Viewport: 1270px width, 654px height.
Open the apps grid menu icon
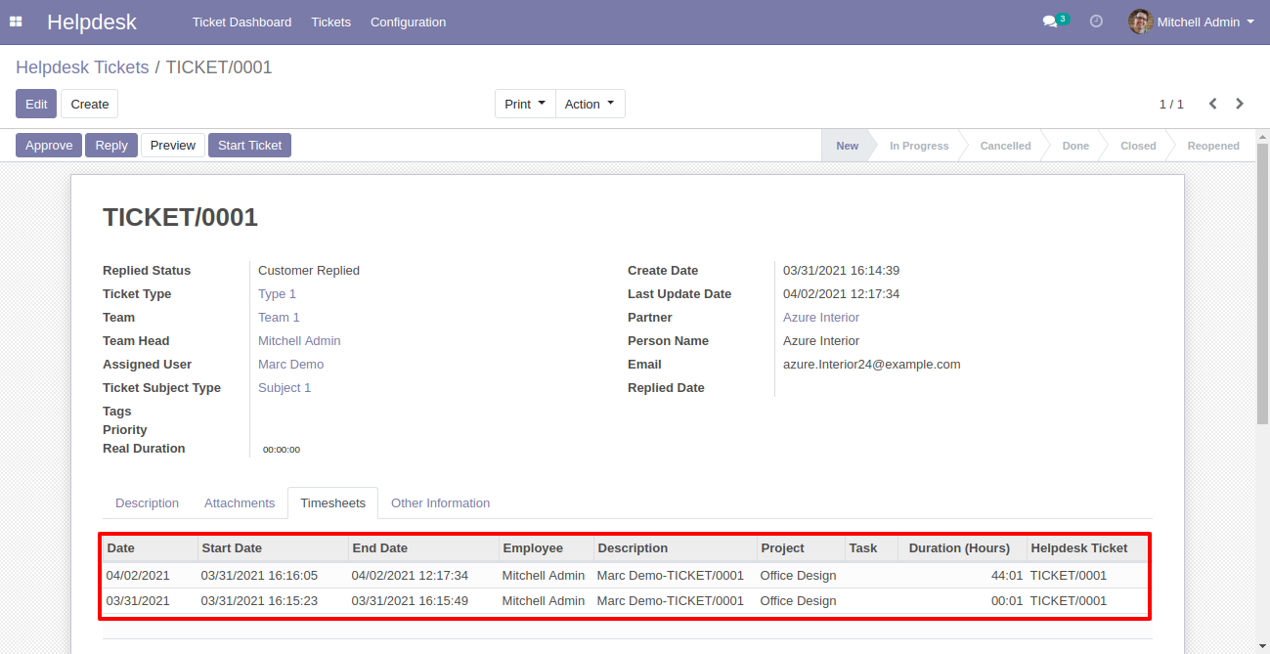[16, 22]
